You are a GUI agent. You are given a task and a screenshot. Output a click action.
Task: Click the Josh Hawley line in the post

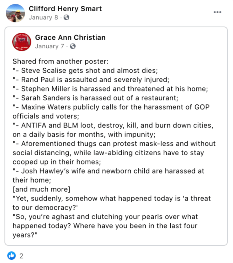[x=108, y=171]
